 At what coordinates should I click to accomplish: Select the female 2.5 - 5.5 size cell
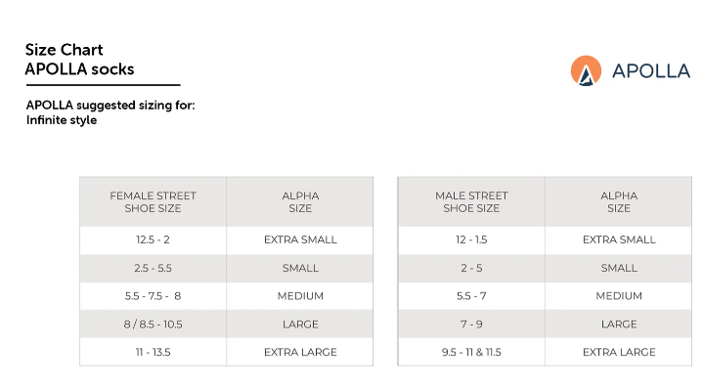154,268
